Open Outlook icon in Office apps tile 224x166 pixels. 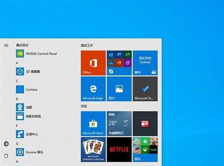[111, 54]
